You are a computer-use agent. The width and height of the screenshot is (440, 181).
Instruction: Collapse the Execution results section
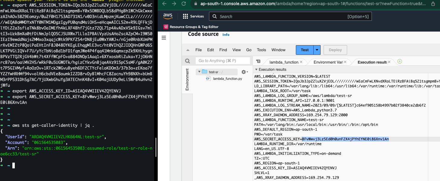[256, 70]
